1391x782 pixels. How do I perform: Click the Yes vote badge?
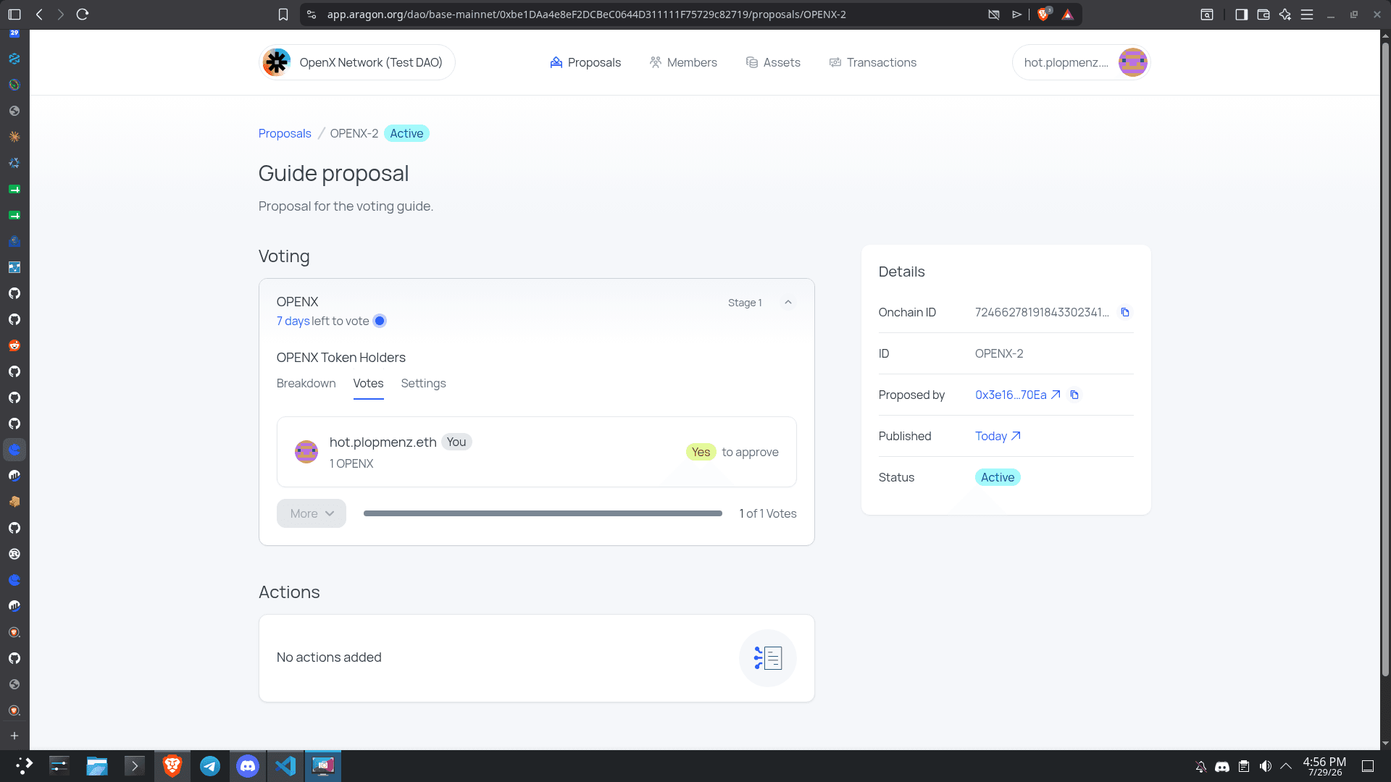pyautogui.click(x=701, y=452)
